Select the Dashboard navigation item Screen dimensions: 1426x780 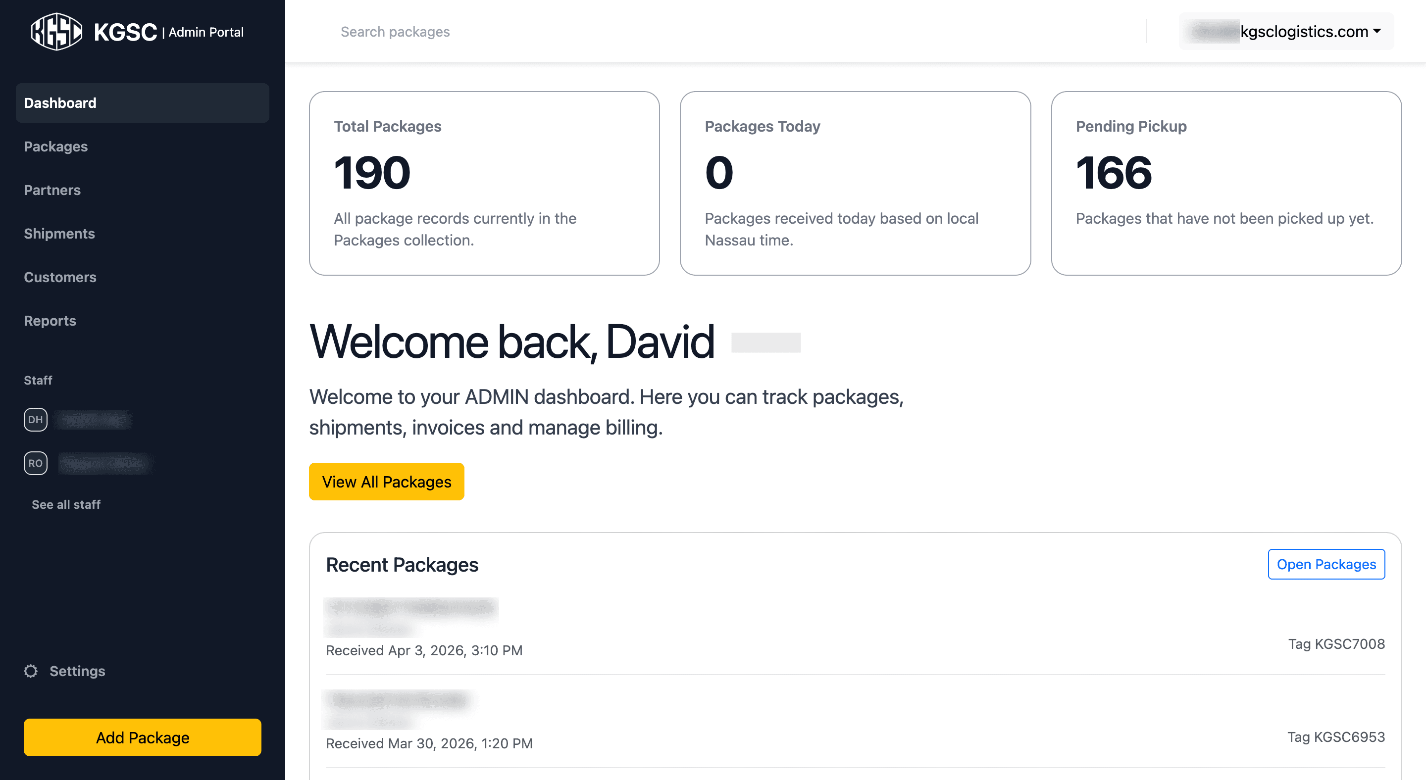pos(60,103)
